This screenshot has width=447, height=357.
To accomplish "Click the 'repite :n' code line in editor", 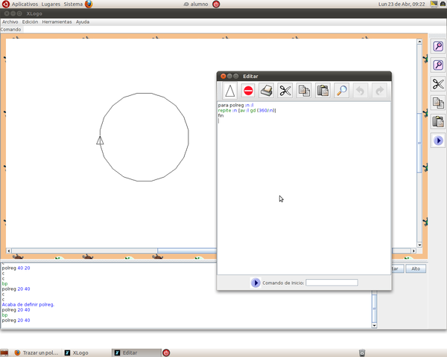I will [247, 110].
